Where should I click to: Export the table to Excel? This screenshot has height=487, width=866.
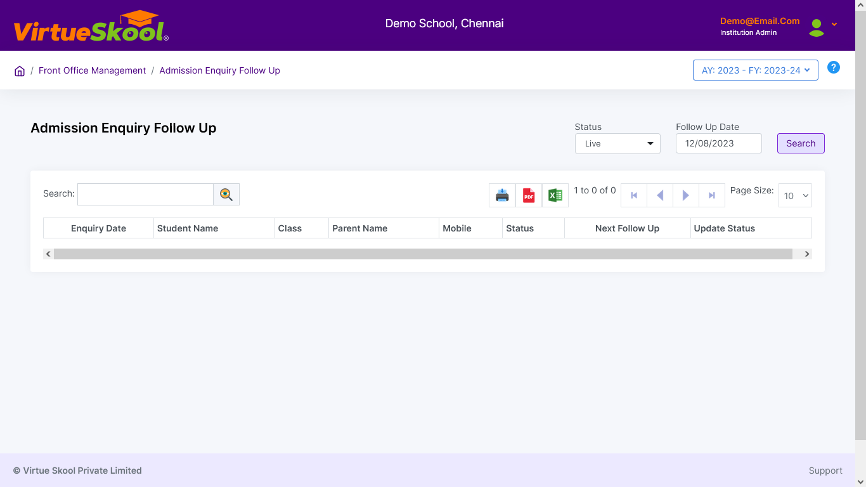click(x=555, y=195)
